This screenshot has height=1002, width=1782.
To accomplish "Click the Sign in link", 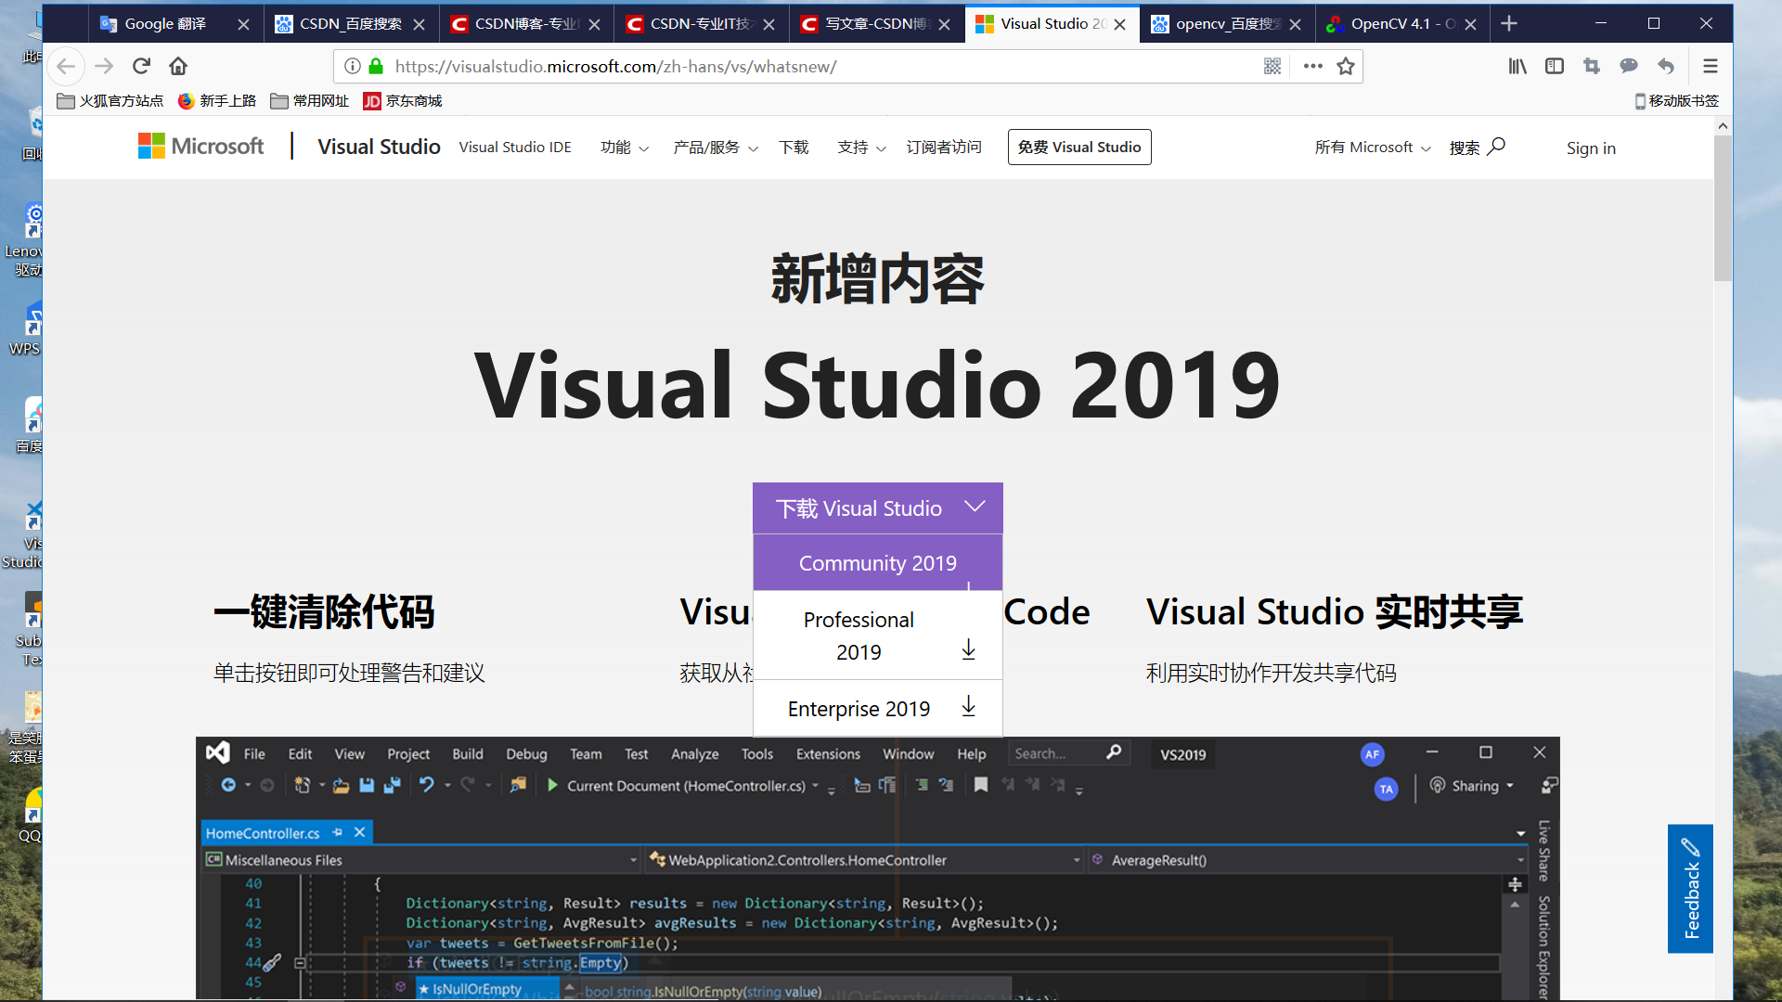I will [1591, 148].
